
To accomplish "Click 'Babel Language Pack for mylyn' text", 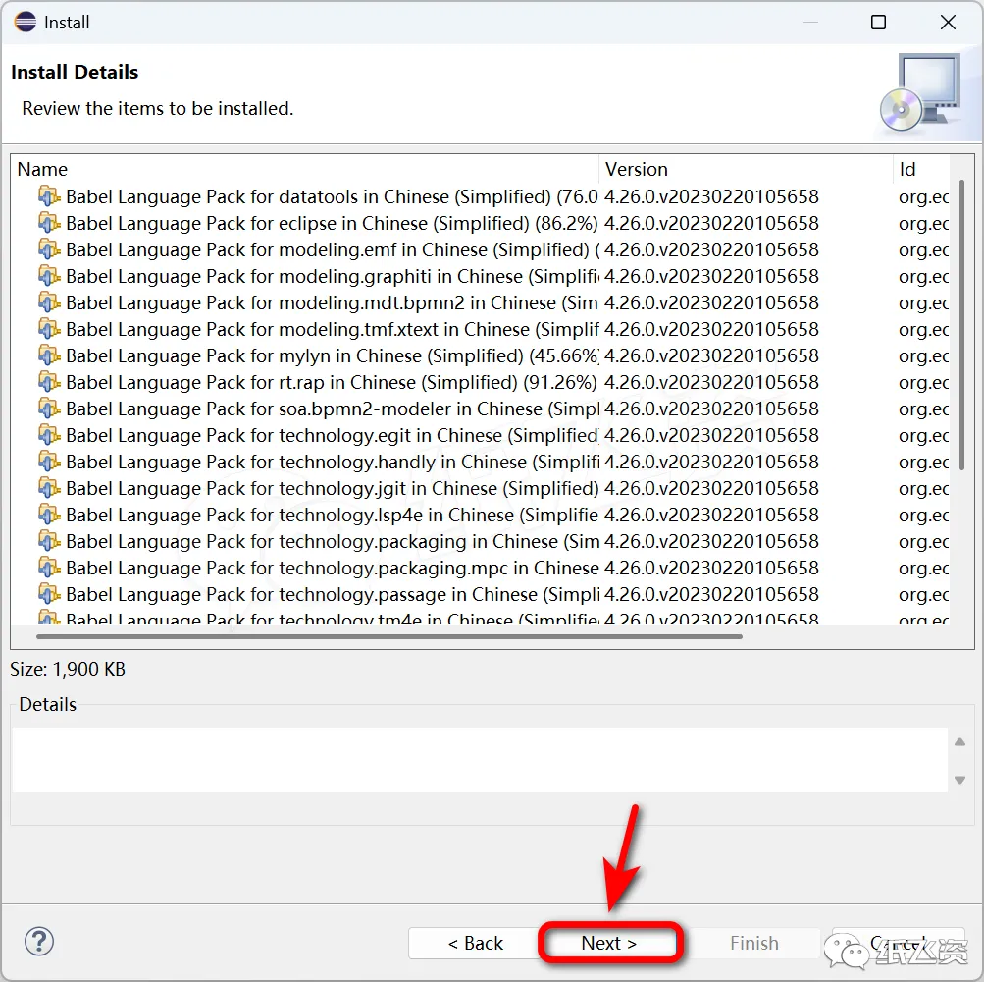I will tap(332, 355).
